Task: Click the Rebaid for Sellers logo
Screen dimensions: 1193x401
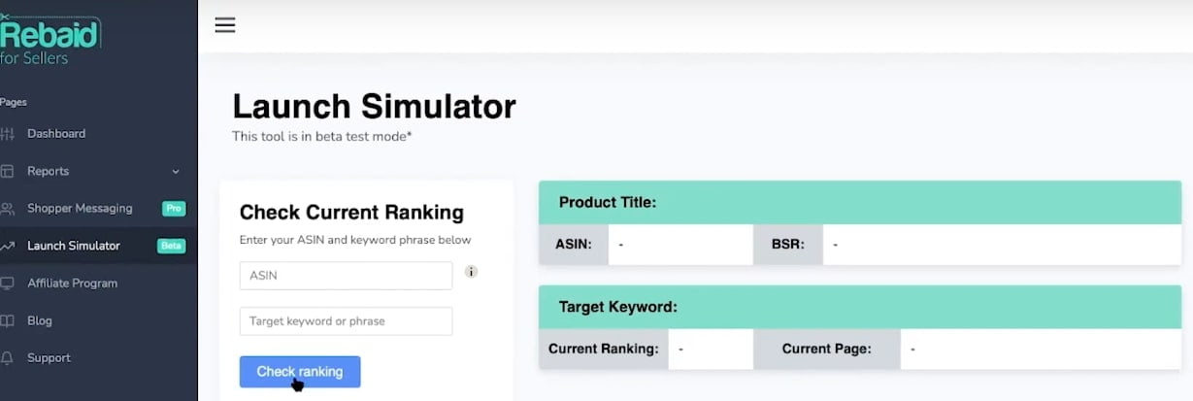Action: click(x=50, y=40)
